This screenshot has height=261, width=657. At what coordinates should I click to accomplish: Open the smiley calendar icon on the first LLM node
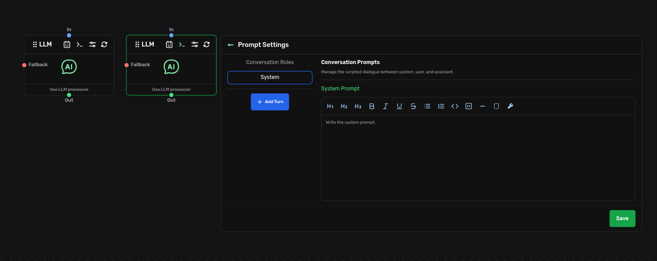[x=67, y=44]
